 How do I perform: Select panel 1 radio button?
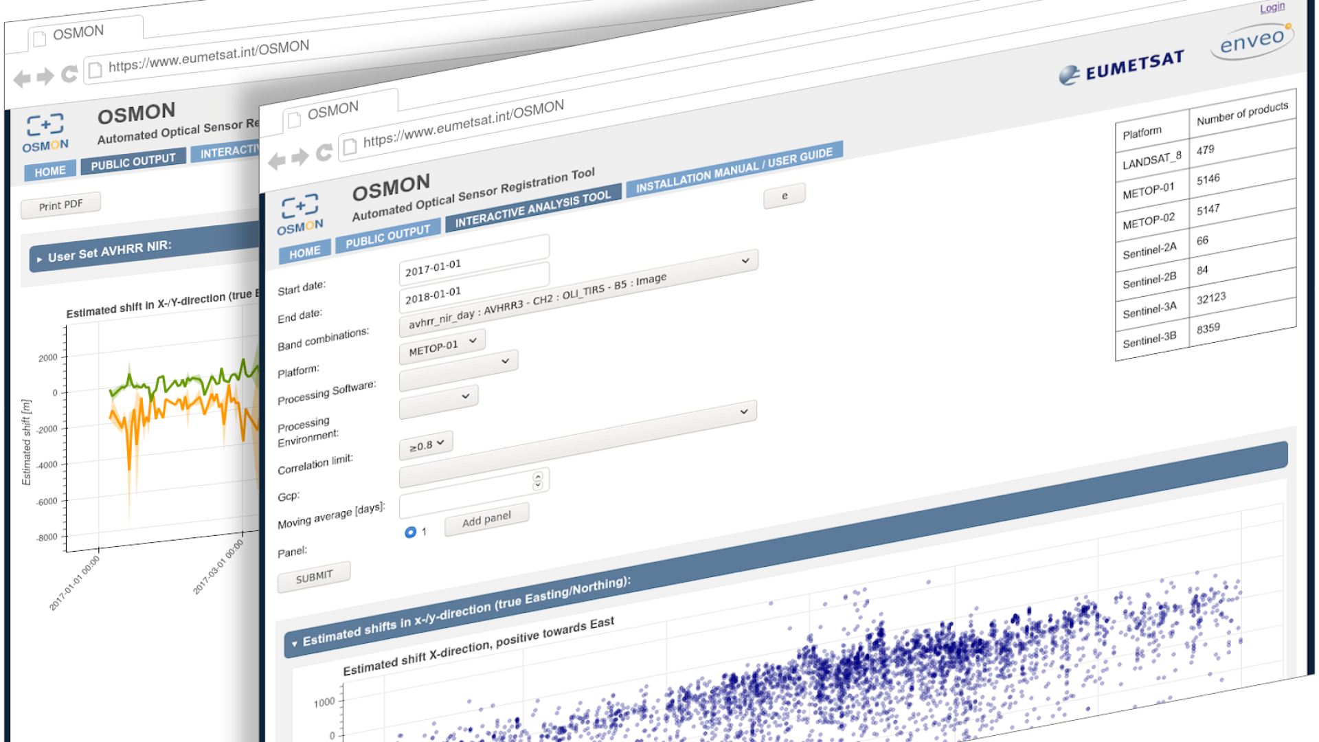(411, 532)
